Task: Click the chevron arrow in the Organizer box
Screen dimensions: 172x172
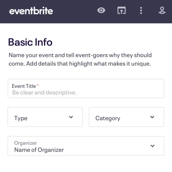Action: coord(153,146)
